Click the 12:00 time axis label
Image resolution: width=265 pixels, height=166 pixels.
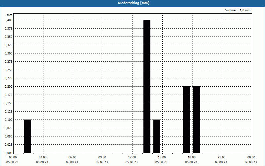[x=132, y=157]
